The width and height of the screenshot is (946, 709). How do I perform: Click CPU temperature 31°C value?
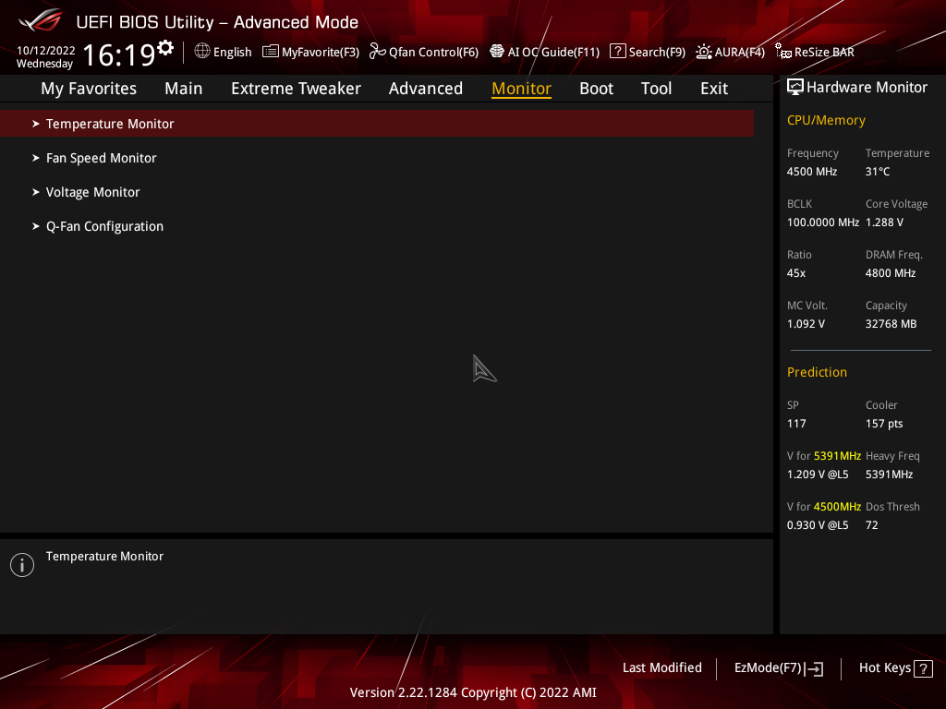878,172
